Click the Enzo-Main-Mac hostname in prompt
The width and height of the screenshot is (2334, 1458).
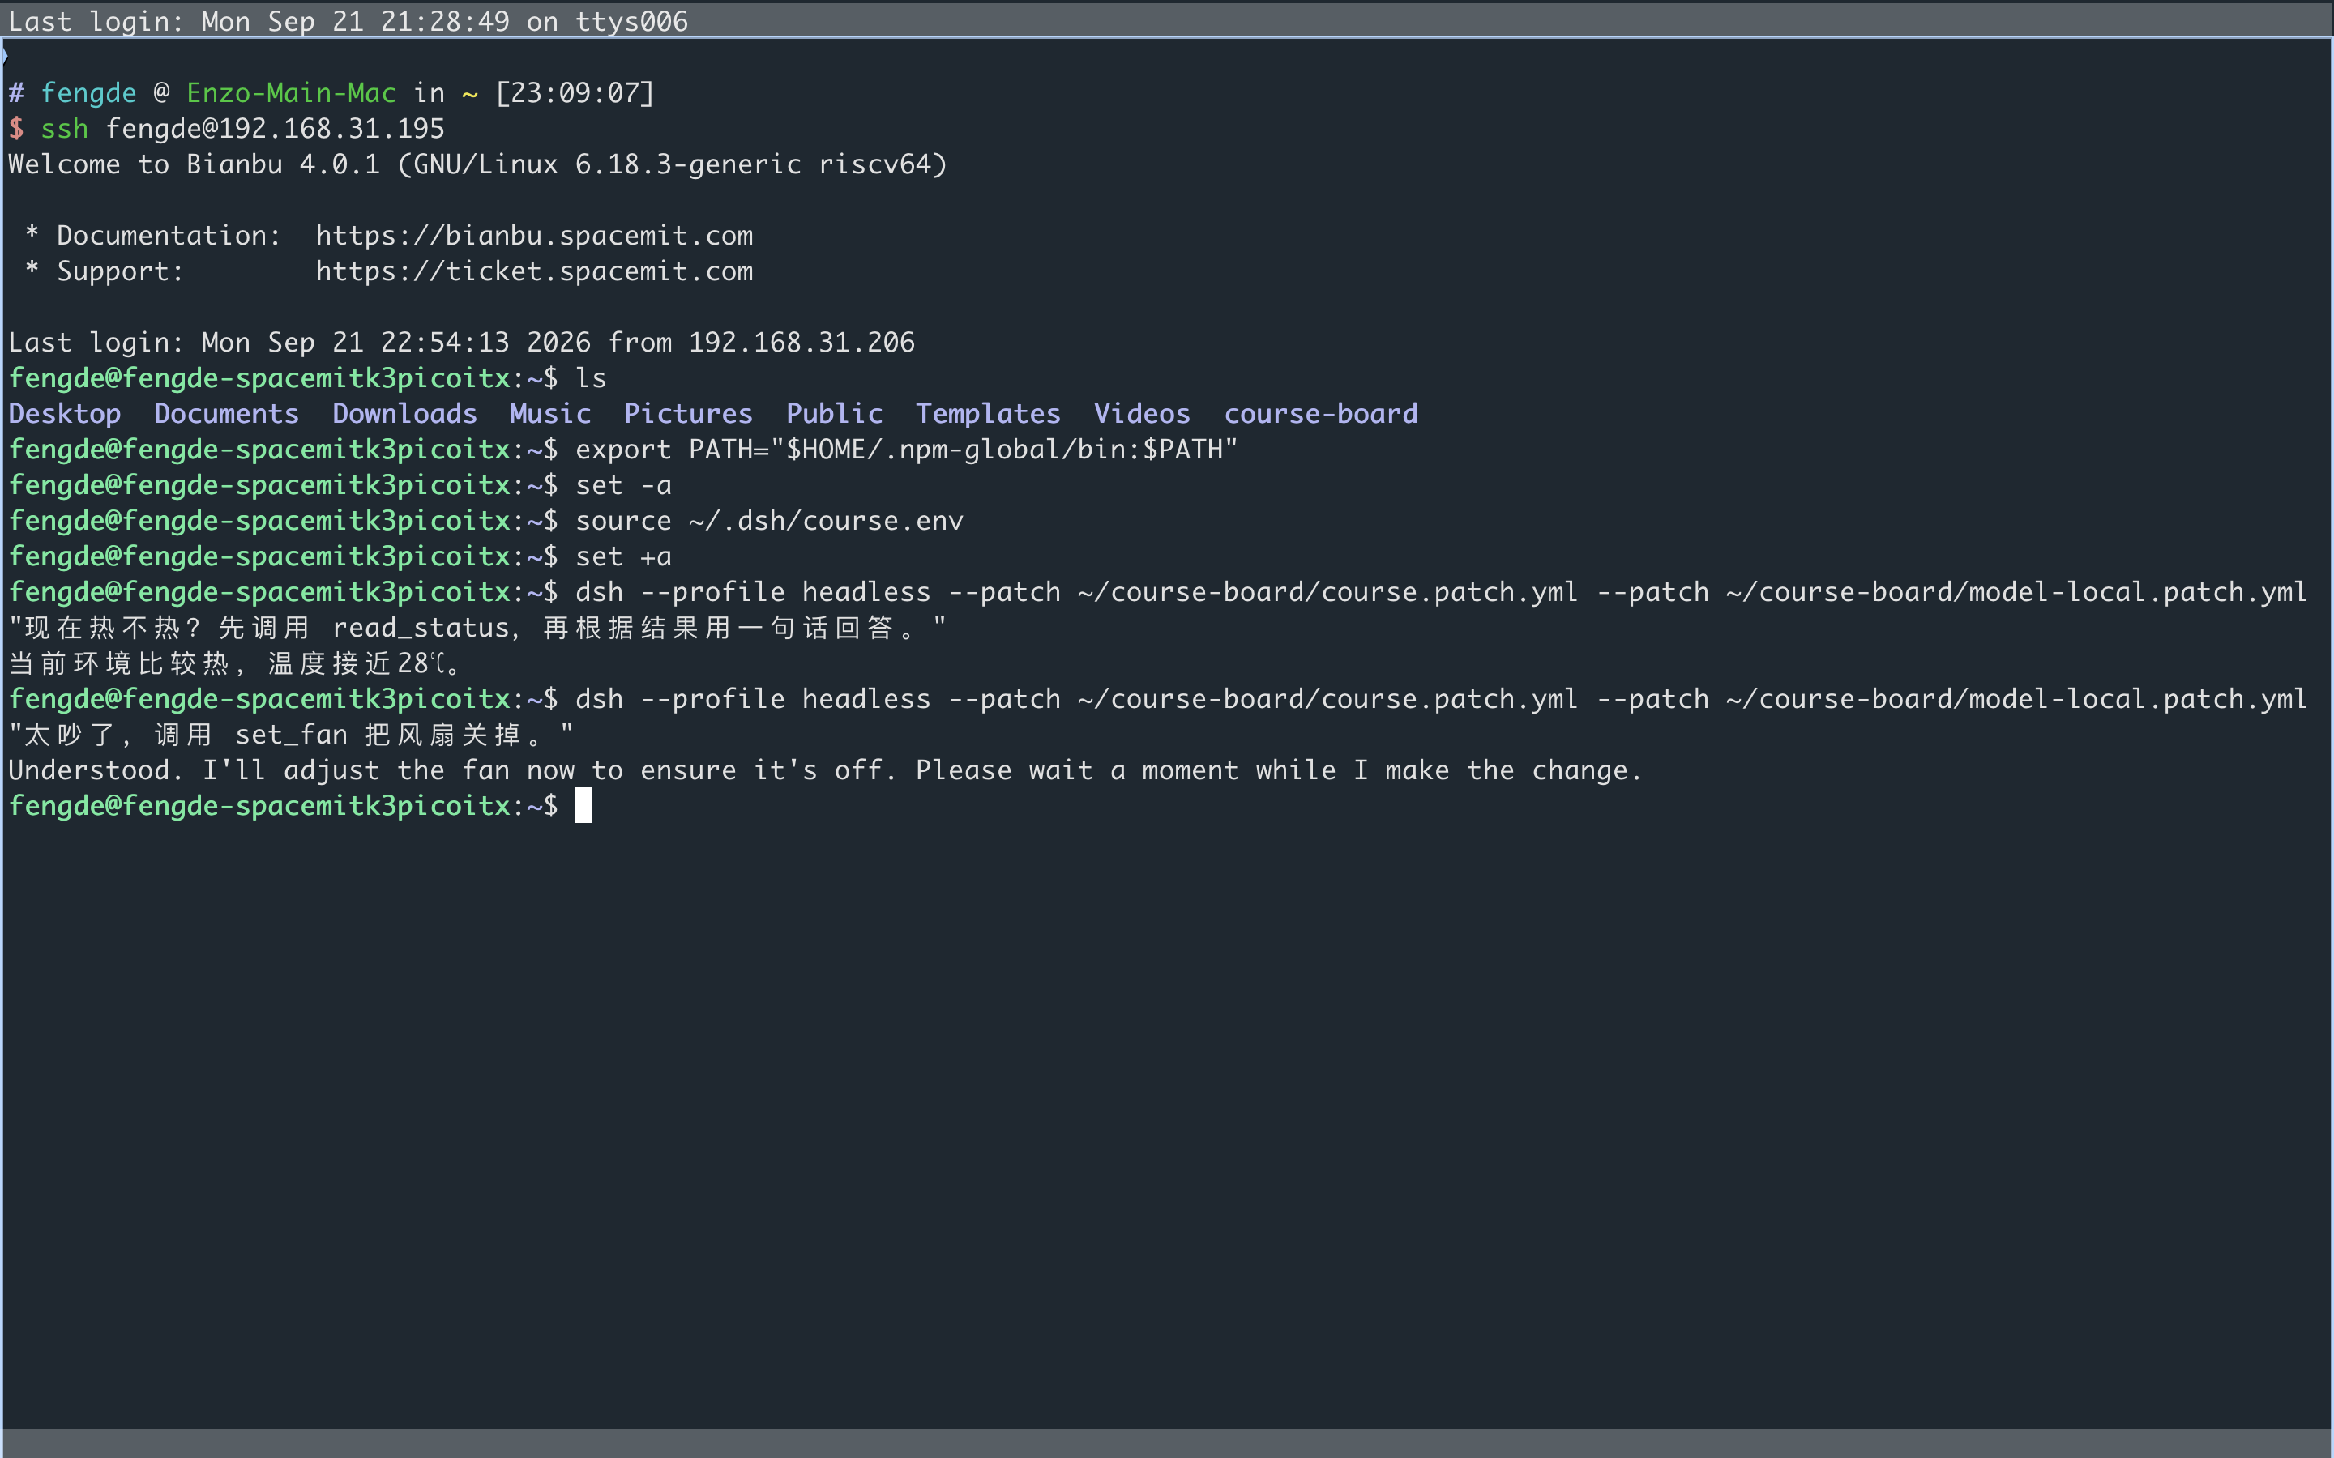(x=291, y=92)
